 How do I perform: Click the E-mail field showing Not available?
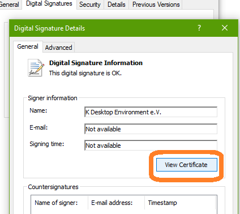[151, 129]
